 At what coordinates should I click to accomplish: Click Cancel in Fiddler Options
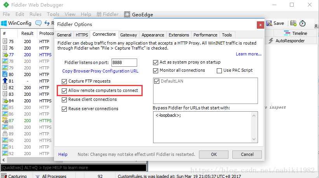[247, 154]
